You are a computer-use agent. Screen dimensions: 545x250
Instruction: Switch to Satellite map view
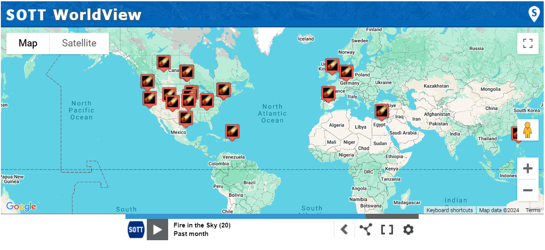coord(79,43)
